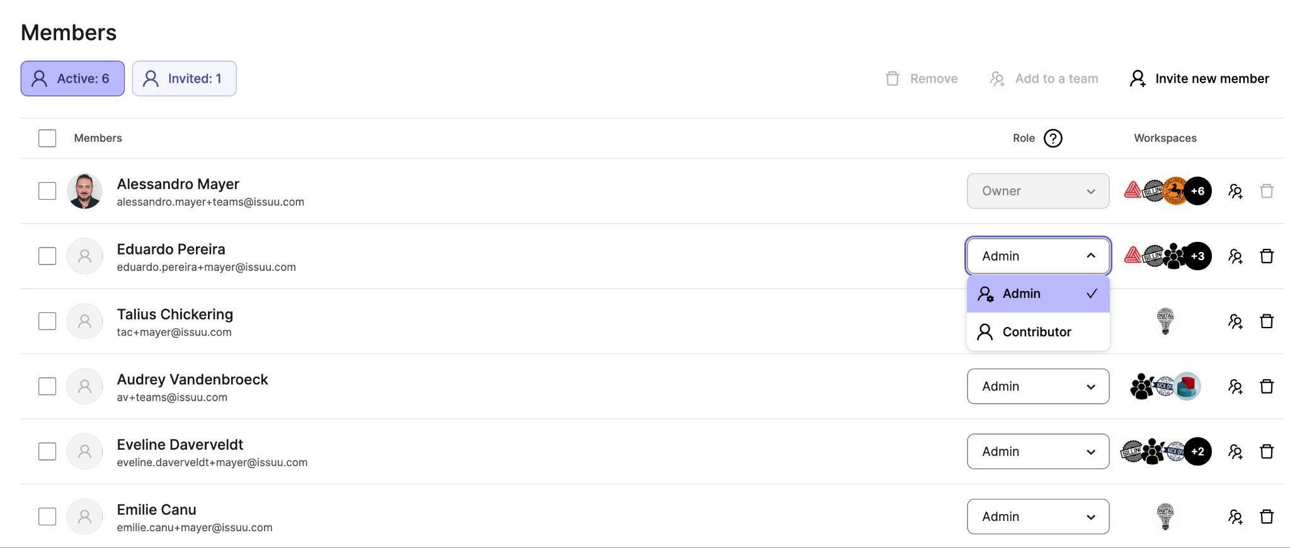The image size is (1290, 548).
Task: Delete Eduardo Pereira using trash icon
Action: click(1266, 256)
